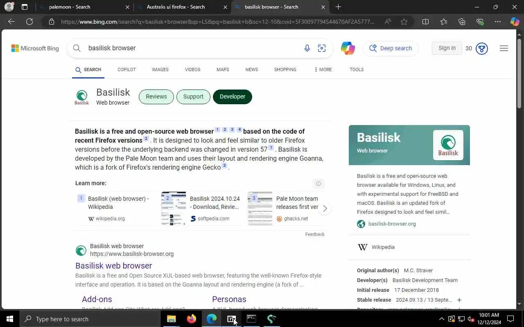Viewport: 524px width, 327px height.
Task: Show hidden system tray icons
Action: point(441,319)
